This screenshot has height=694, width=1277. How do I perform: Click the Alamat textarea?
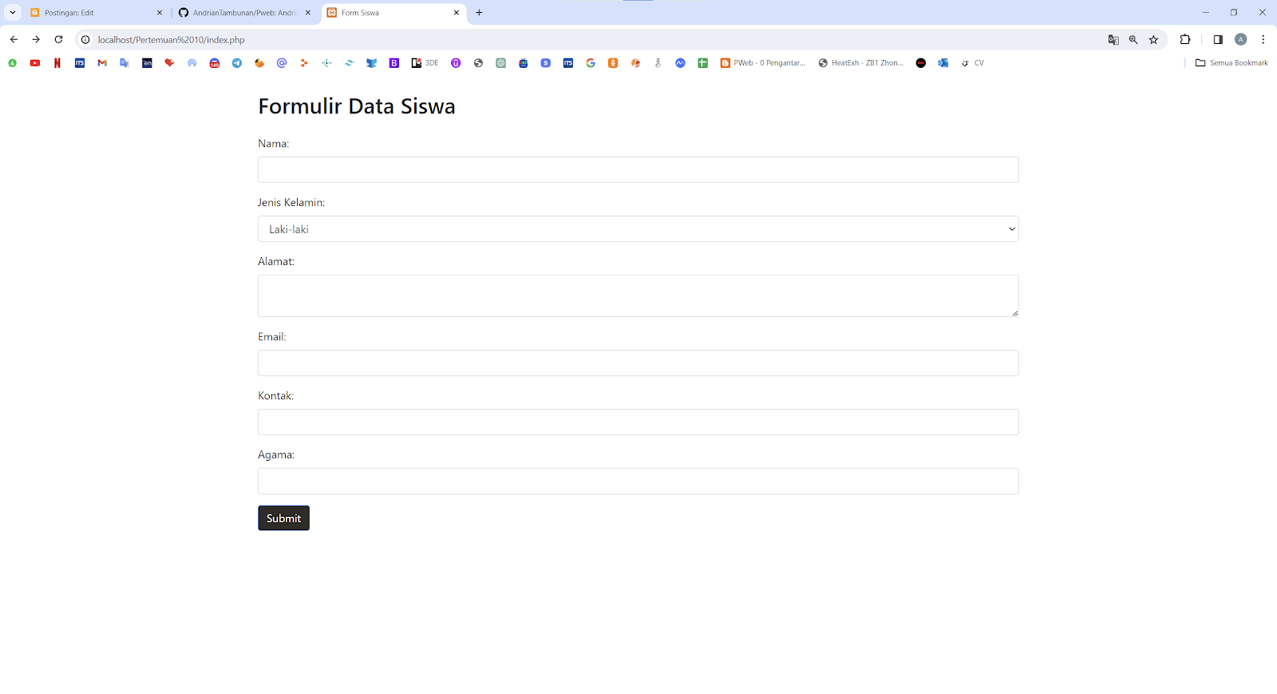(x=638, y=296)
